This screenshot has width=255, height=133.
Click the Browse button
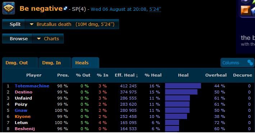17,38
